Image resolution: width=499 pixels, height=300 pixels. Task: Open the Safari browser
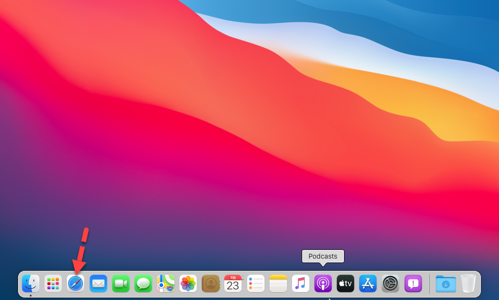tap(76, 283)
